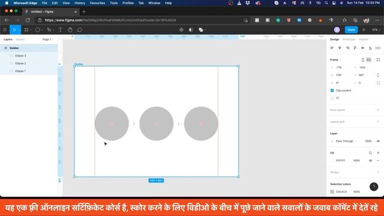
Task: Align selection vertical centers
Action: [x=362, y=48]
